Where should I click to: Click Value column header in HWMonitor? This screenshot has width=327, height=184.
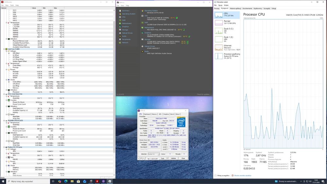[37, 8]
